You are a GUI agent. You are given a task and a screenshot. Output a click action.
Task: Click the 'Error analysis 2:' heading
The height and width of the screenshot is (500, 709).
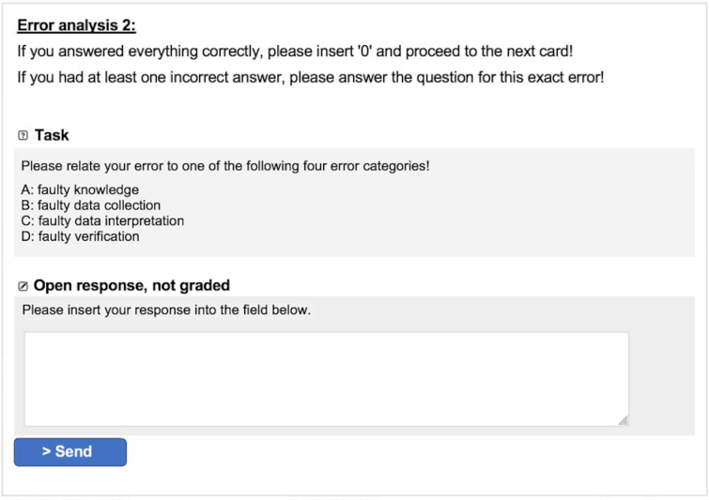pyautogui.click(x=76, y=25)
